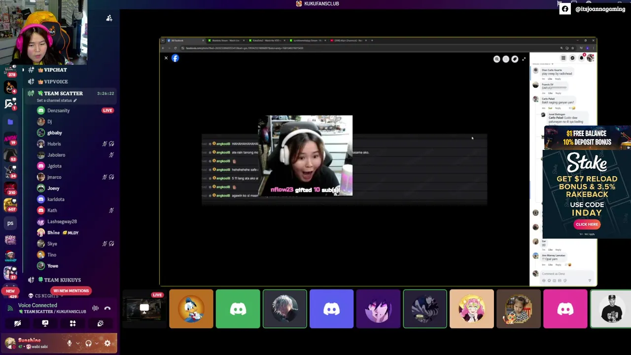Open server with 310 badge
This screenshot has width=631, height=355.
[10, 188]
